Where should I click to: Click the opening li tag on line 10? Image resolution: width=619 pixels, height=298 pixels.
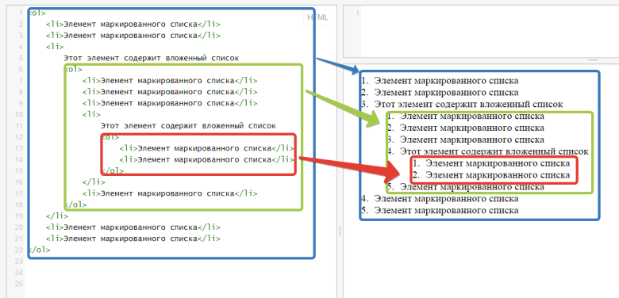[91, 115]
